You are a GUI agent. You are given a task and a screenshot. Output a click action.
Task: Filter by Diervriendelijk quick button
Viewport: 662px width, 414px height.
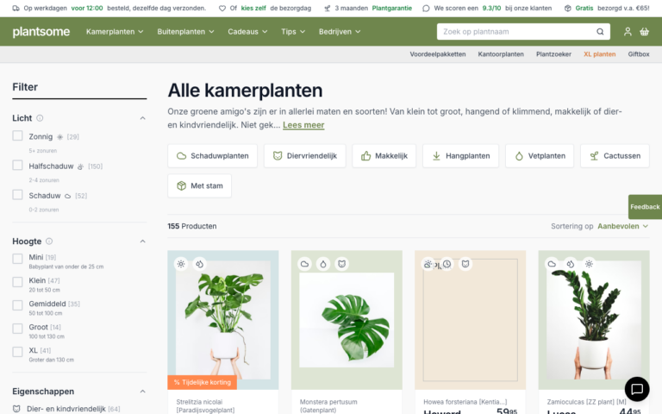[305, 156]
